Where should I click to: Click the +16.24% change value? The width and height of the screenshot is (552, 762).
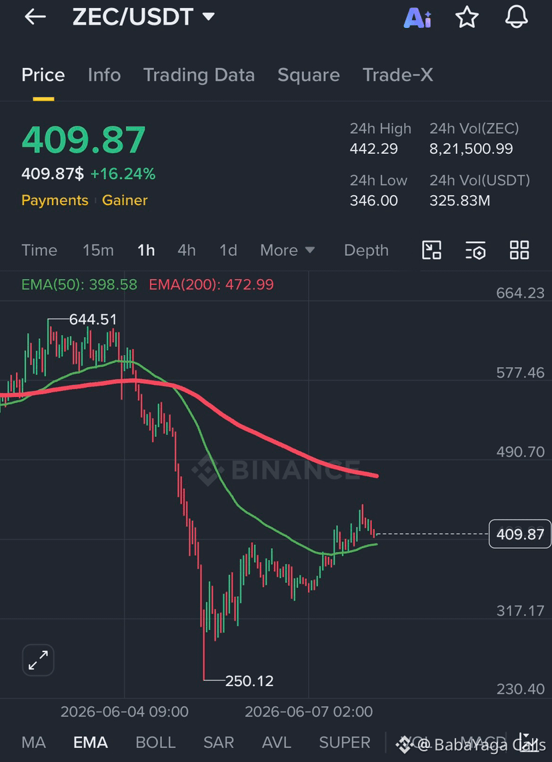(x=123, y=174)
